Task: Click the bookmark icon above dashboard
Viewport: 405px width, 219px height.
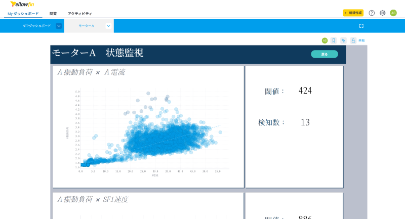Action: [x=334, y=40]
